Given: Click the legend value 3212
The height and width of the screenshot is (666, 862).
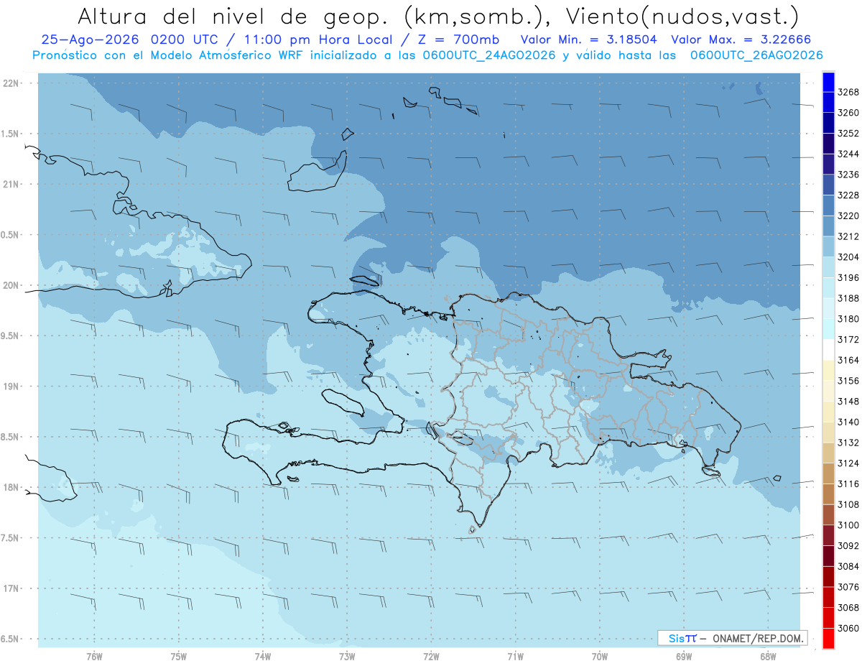Looking at the screenshot, I should (848, 236).
